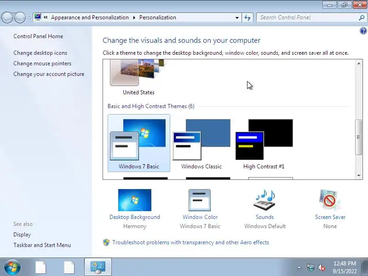The height and width of the screenshot is (276, 368).
Task: Click the Personalization breadcrumb
Action: [x=158, y=17]
